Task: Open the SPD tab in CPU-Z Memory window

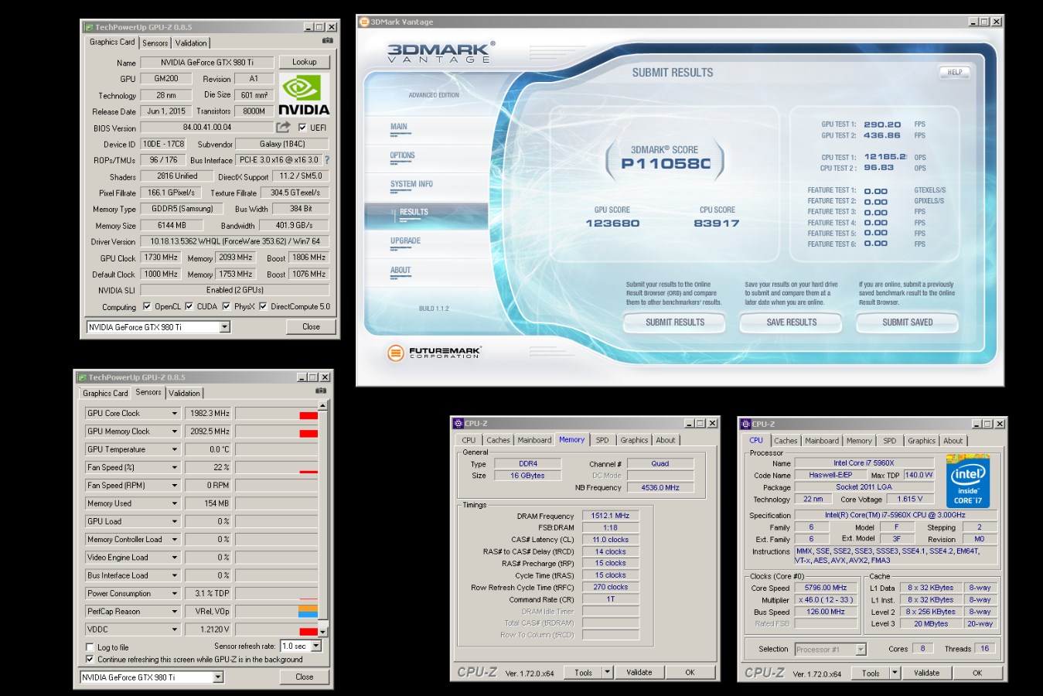Action: [602, 440]
